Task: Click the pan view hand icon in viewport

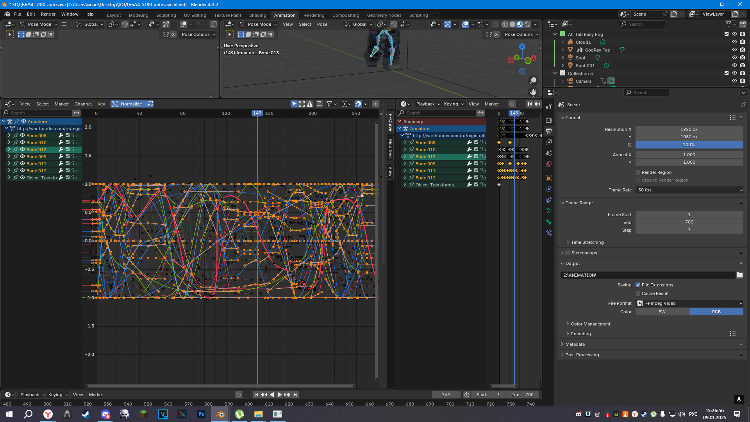Action: [x=533, y=92]
